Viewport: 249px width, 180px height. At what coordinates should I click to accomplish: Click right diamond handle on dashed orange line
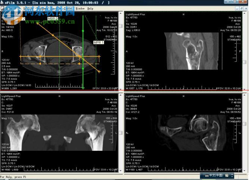pos(80,64)
